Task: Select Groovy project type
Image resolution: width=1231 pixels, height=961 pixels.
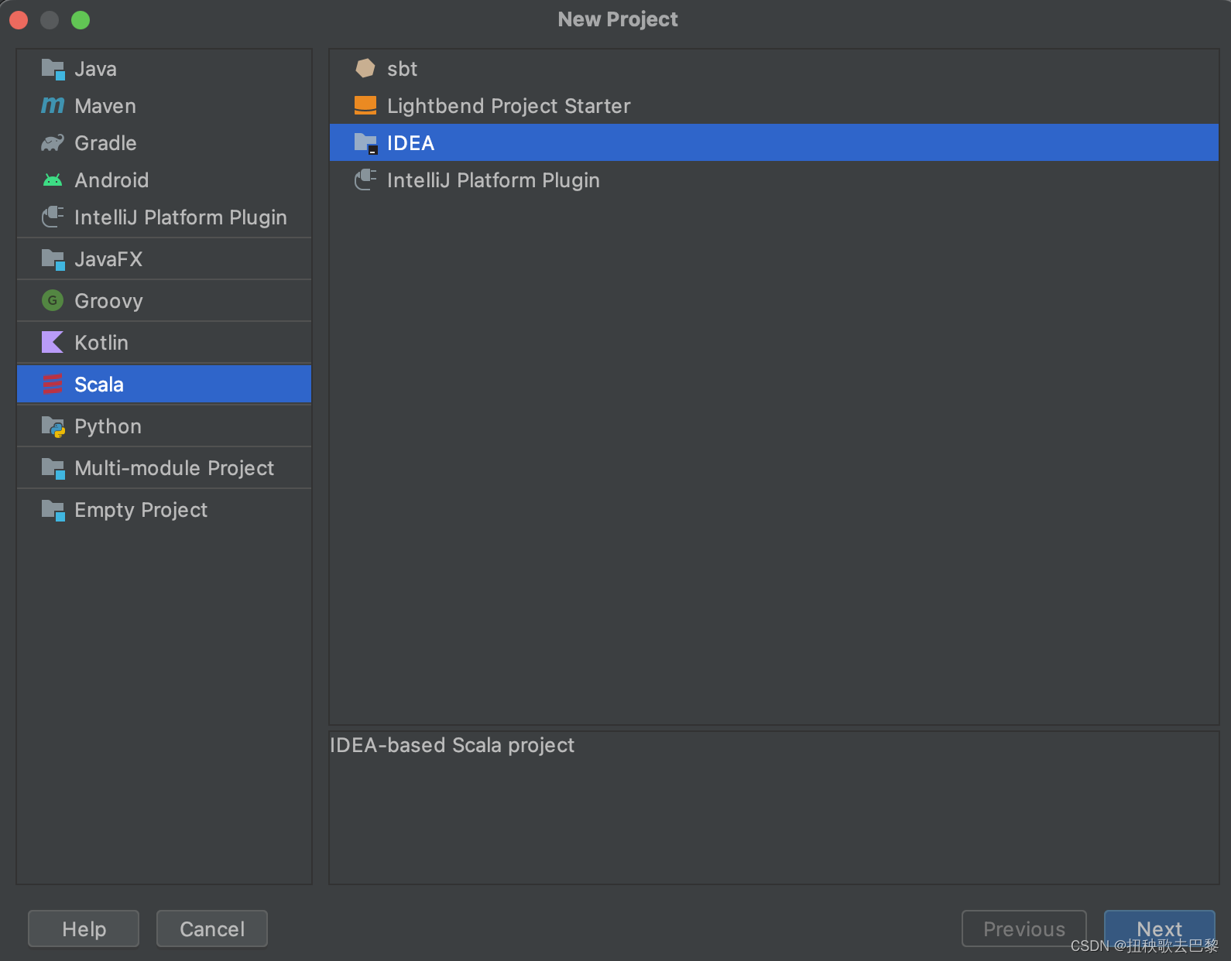Action: 164,301
